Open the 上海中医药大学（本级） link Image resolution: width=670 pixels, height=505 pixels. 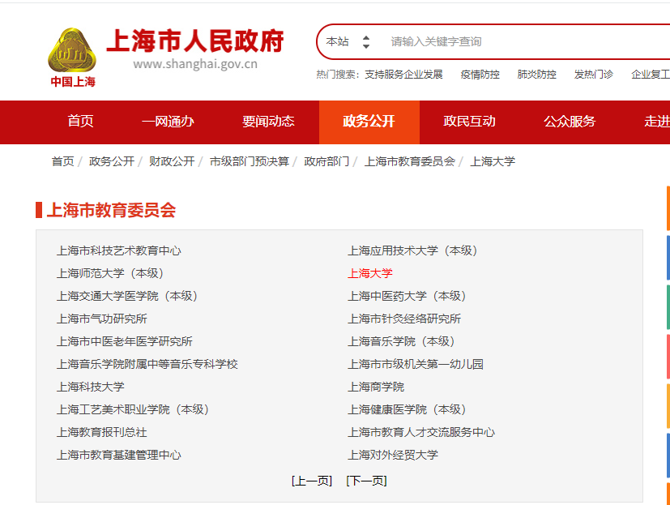[409, 295]
